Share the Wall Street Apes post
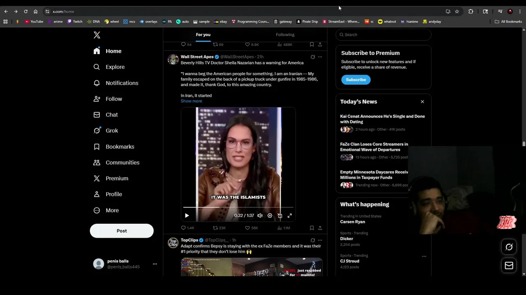Viewport: 526px width, 295px height. click(320, 228)
